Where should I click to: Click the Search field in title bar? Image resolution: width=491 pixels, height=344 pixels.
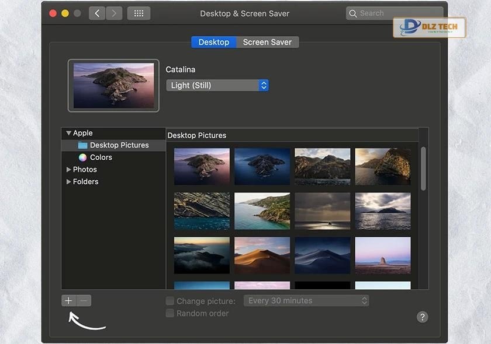pos(395,13)
